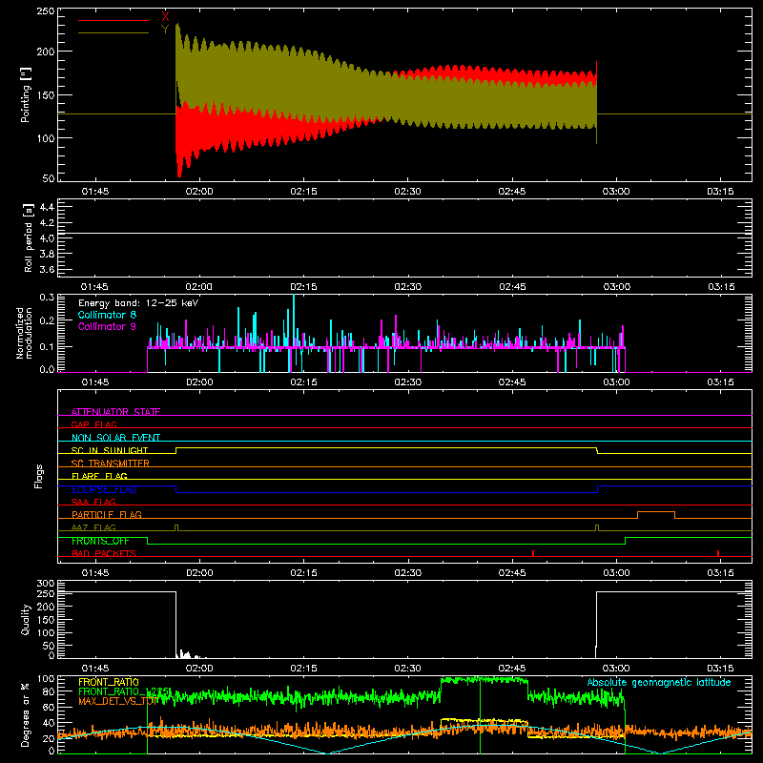
Task: Click the green FRONTS_OFF label
Action: point(100,541)
